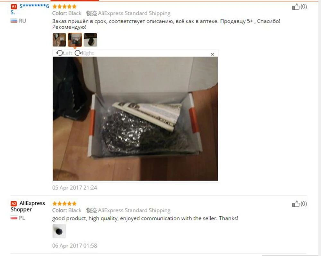Click the A2 buyer level badge
This screenshot has height=256, width=321.
[x=14, y=204]
